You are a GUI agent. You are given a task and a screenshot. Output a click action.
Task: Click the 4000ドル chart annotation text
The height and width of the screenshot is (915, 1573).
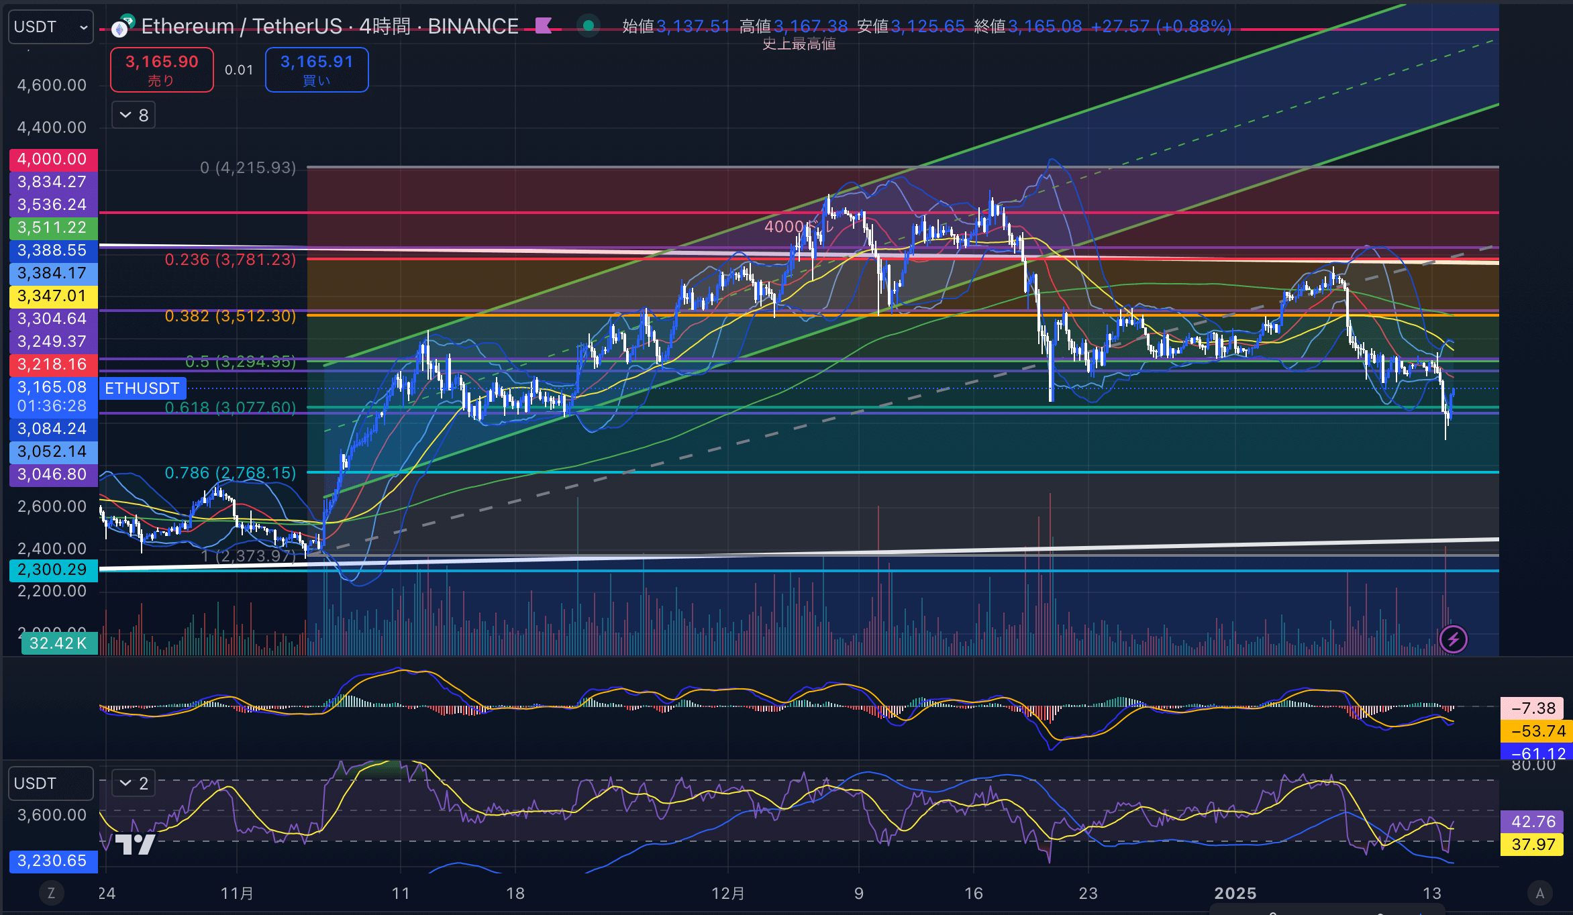(799, 227)
